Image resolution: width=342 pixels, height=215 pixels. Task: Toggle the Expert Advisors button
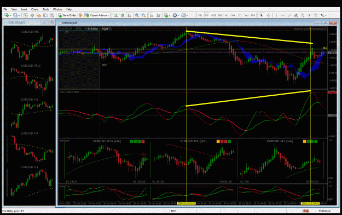(97, 15)
